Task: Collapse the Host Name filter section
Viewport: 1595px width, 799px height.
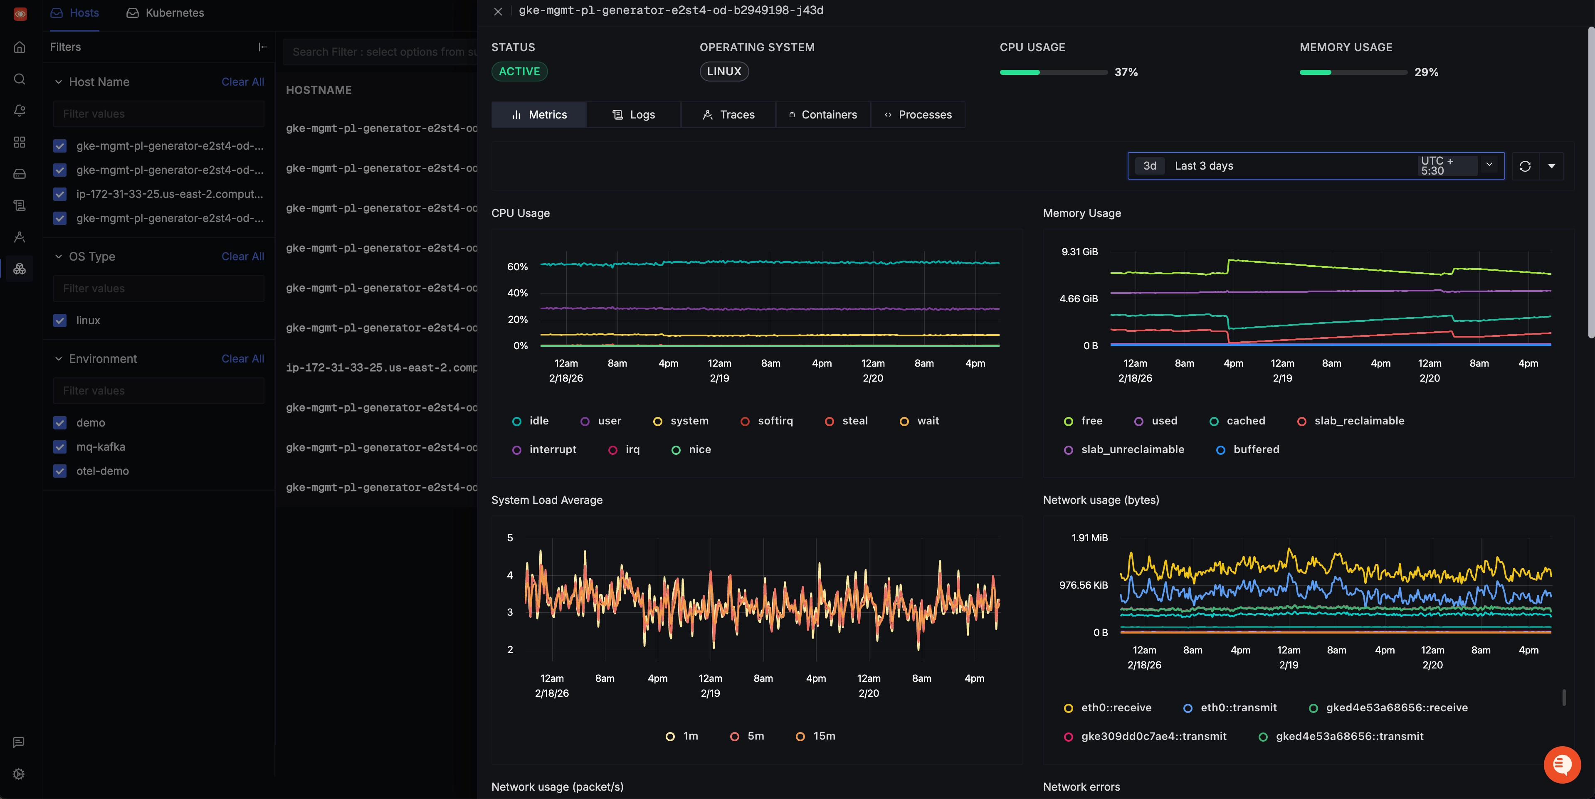Action: pyautogui.click(x=59, y=82)
